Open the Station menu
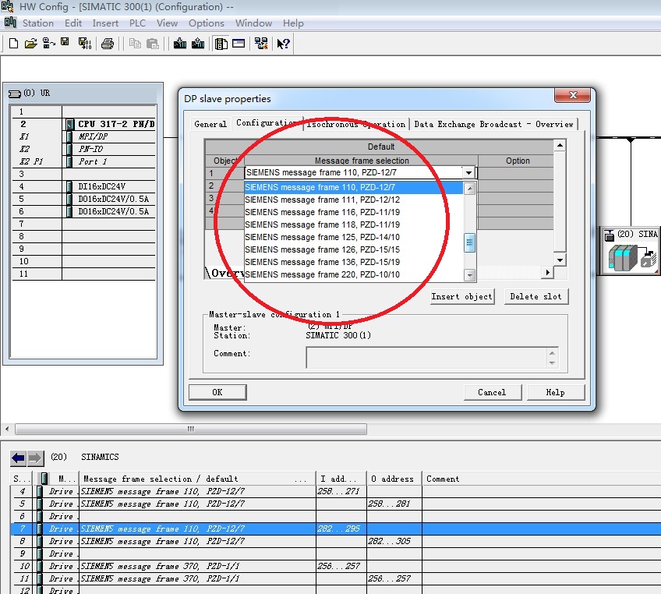Screen dimensions: 661x594 38,23
